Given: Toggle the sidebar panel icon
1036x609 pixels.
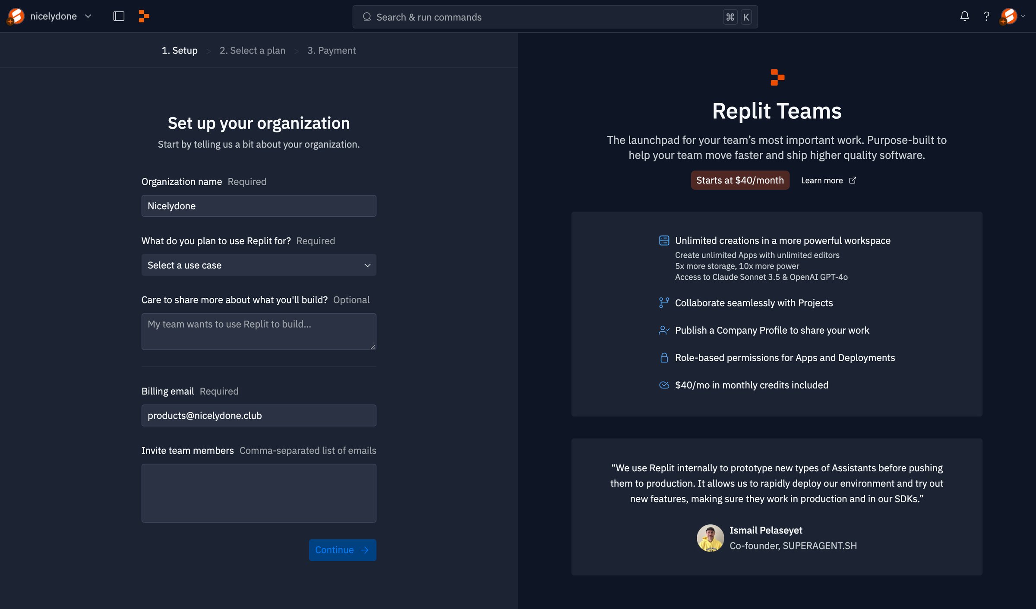Looking at the screenshot, I should tap(119, 16).
